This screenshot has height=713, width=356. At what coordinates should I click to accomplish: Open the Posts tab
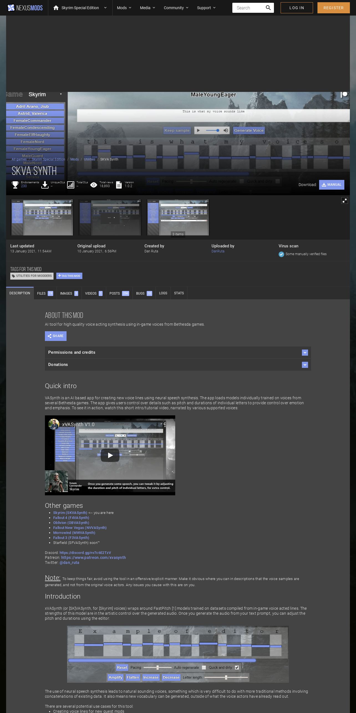coord(119,293)
